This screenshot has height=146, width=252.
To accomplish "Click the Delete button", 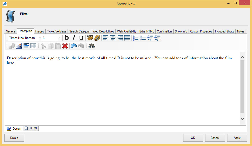I will tap(14, 138).
